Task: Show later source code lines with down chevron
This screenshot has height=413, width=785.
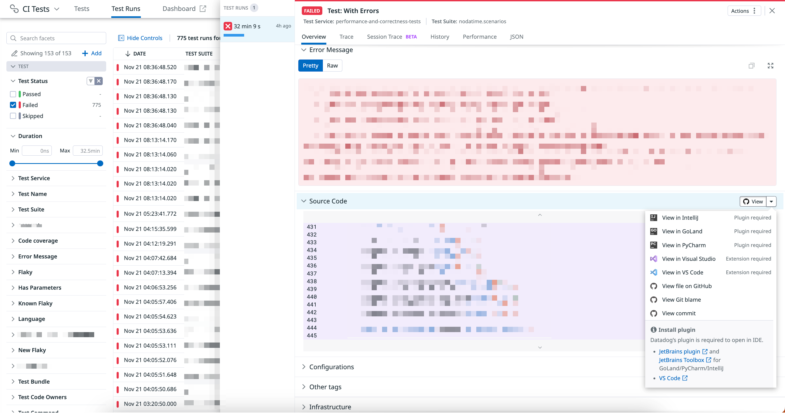Action: (x=540, y=348)
